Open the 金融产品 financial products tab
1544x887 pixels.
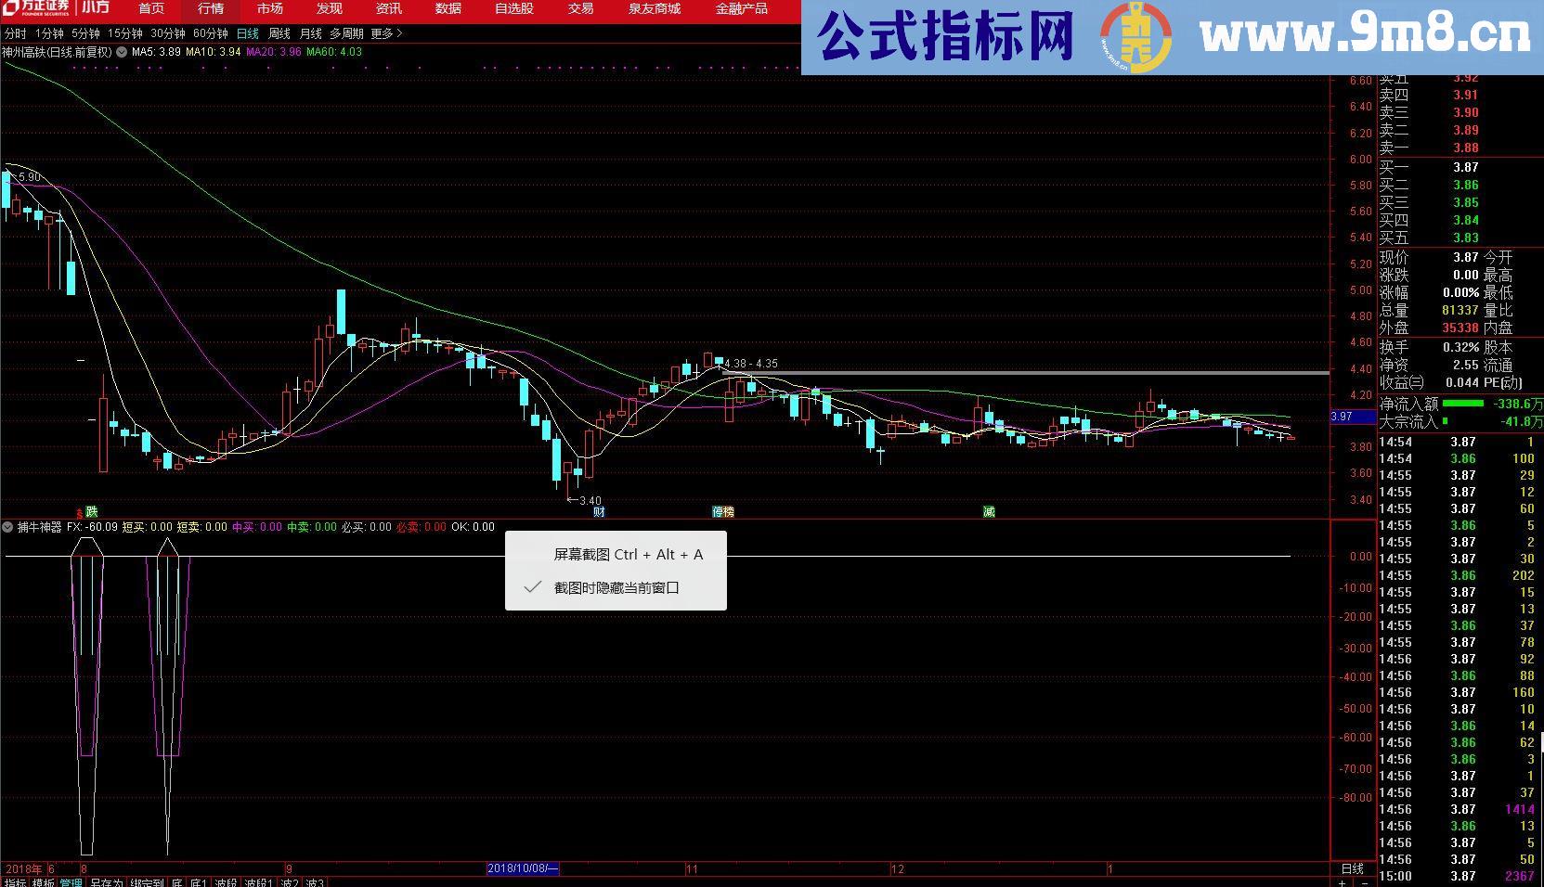click(x=742, y=8)
